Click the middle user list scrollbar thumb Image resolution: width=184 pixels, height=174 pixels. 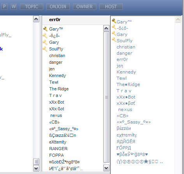(x=106, y=97)
